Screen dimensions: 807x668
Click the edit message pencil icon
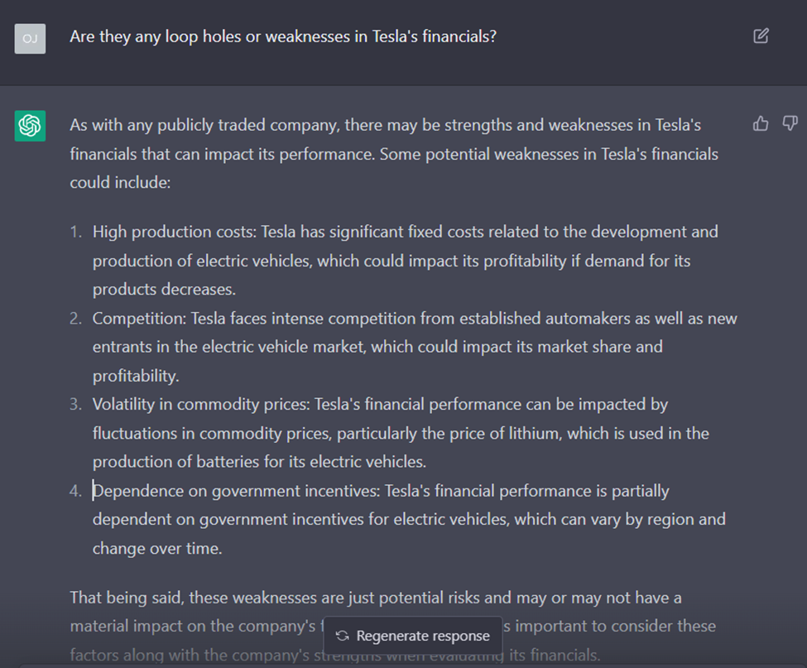(761, 36)
